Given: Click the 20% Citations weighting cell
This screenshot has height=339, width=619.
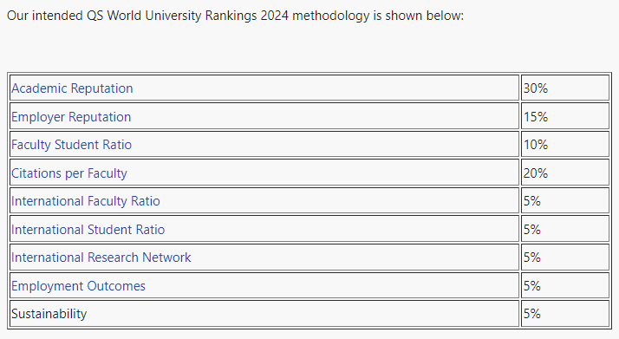Looking at the screenshot, I should 565,173.
